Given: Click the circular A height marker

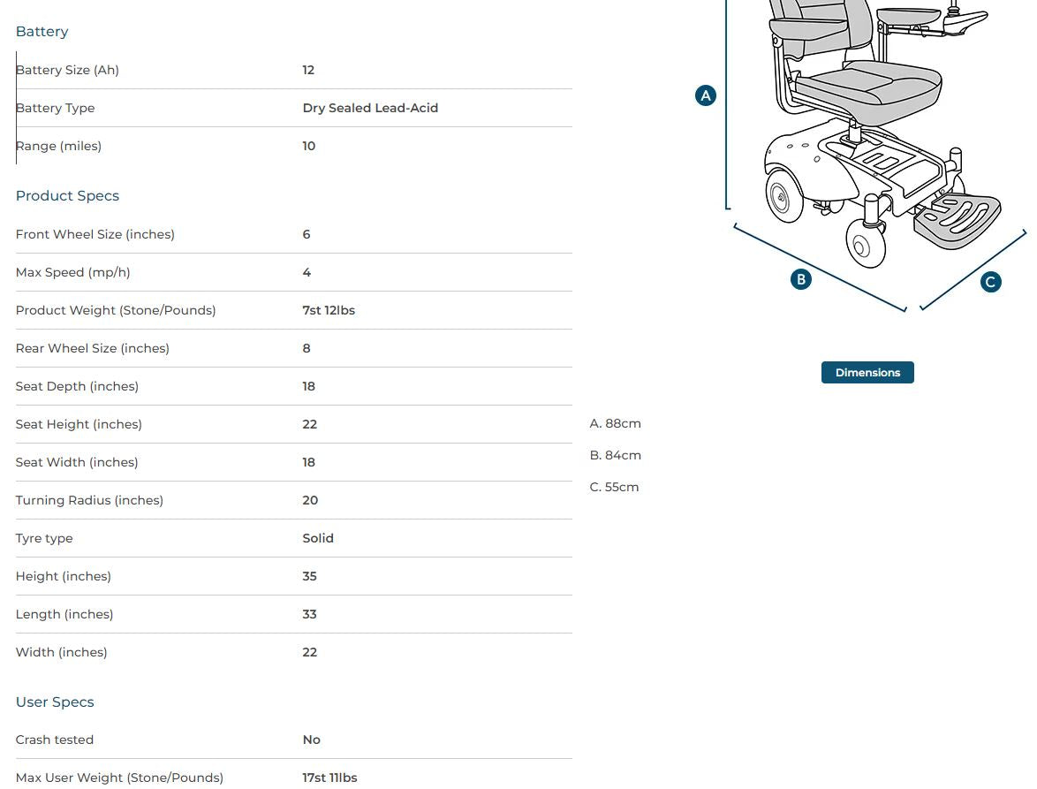Looking at the screenshot, I should [x=705, y=95].
